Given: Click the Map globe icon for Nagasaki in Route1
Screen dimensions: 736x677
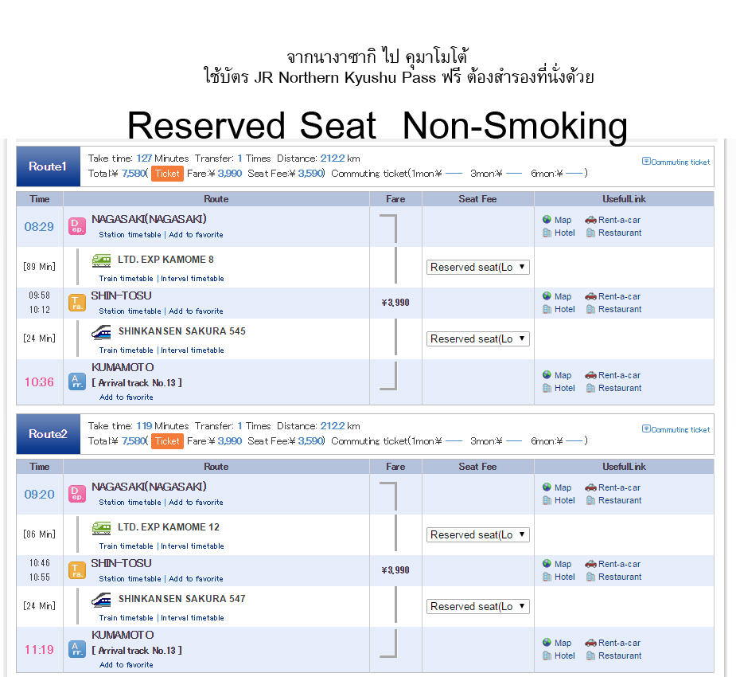Looking at the screenshot, I should coord(547,220).
